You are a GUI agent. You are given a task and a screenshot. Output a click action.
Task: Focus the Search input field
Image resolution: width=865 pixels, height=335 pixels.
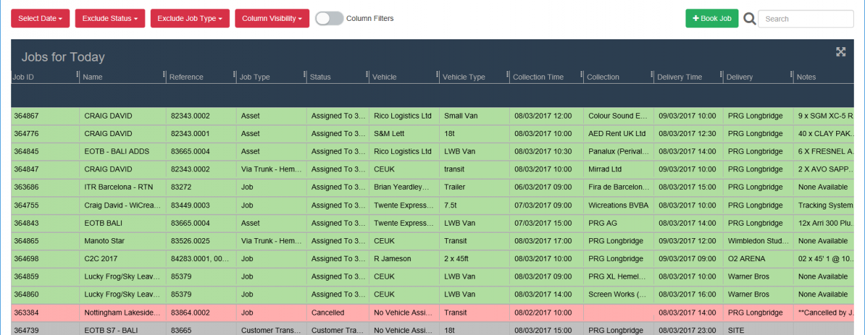tap(805, 19)
